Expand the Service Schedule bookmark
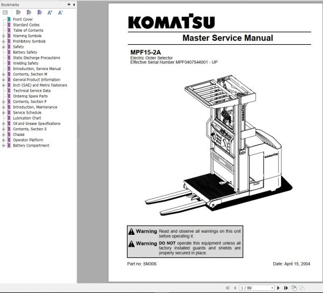The height and width of the screenshot is (293, 323). 3,113
